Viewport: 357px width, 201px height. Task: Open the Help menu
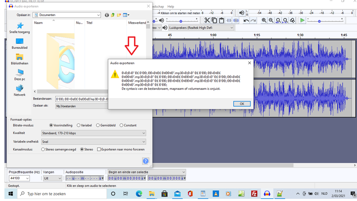pyautogui.click(x=170, y=7)
